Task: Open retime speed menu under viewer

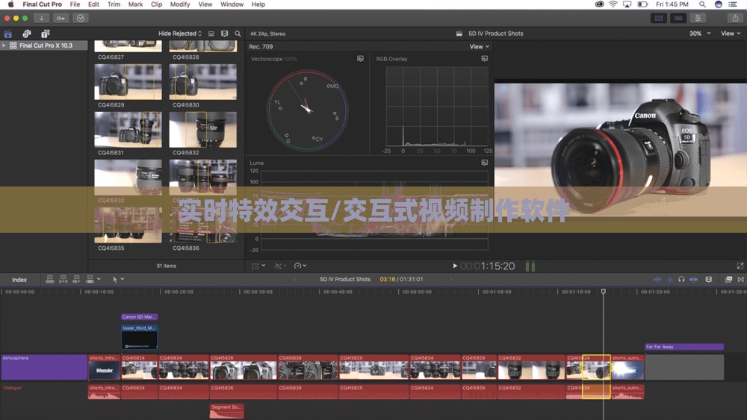Action: click(x=300, y=266)
